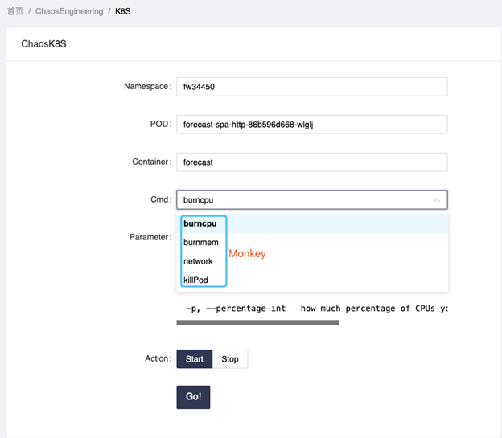Screen dimensions: 502x438
Task: Go to the 首页 breadcrumb link
Action: click(x=15, y=12)
